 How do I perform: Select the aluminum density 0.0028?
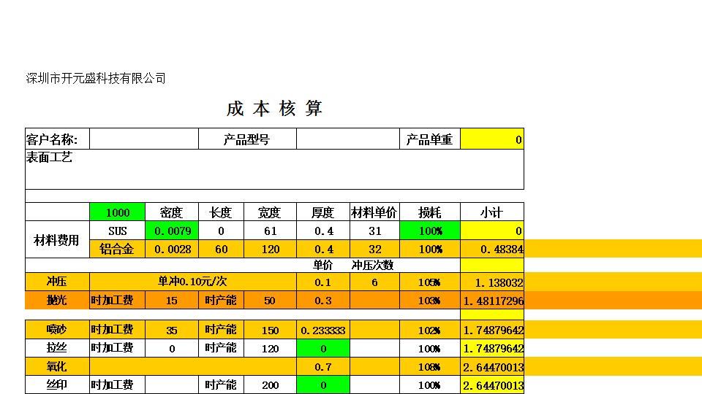tap(172, 249)
